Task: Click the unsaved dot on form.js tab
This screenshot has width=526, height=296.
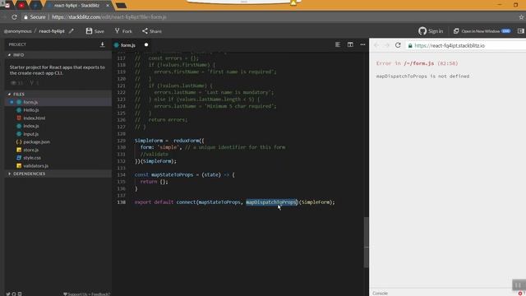Action: tap(146, 44)
